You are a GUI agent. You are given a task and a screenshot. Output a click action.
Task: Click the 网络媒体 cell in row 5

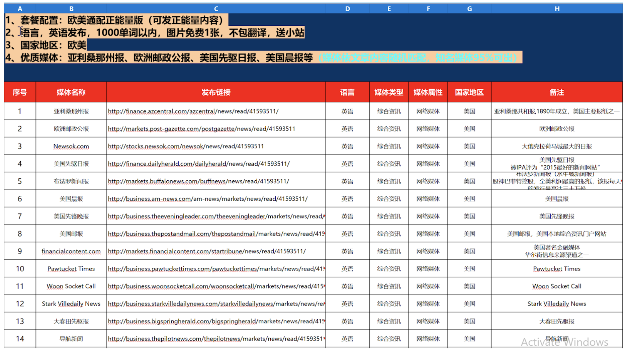[428, 181]
